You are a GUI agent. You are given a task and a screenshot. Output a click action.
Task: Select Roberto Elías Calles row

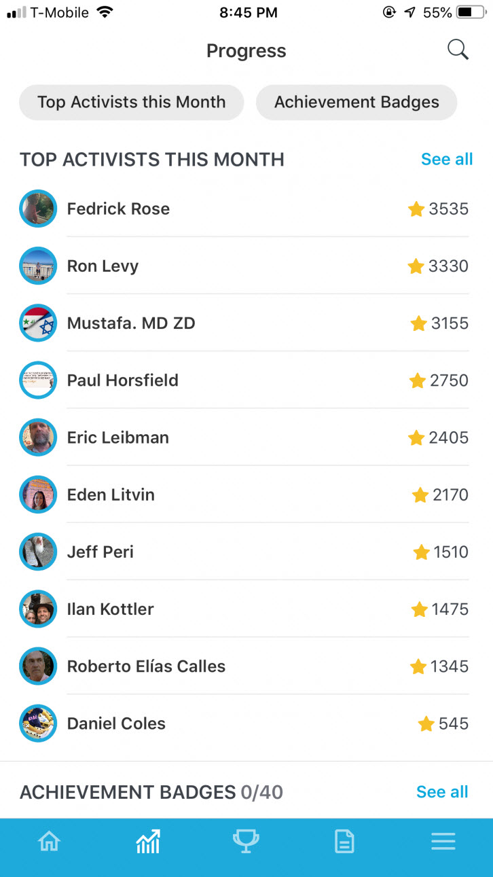tap(146, 666)
